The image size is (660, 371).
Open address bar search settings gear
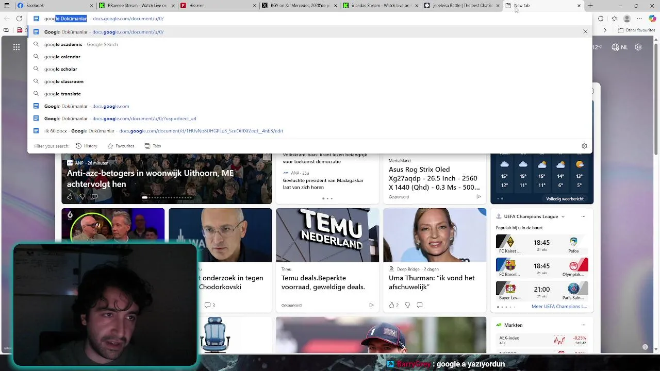click(x=584, y=146)
